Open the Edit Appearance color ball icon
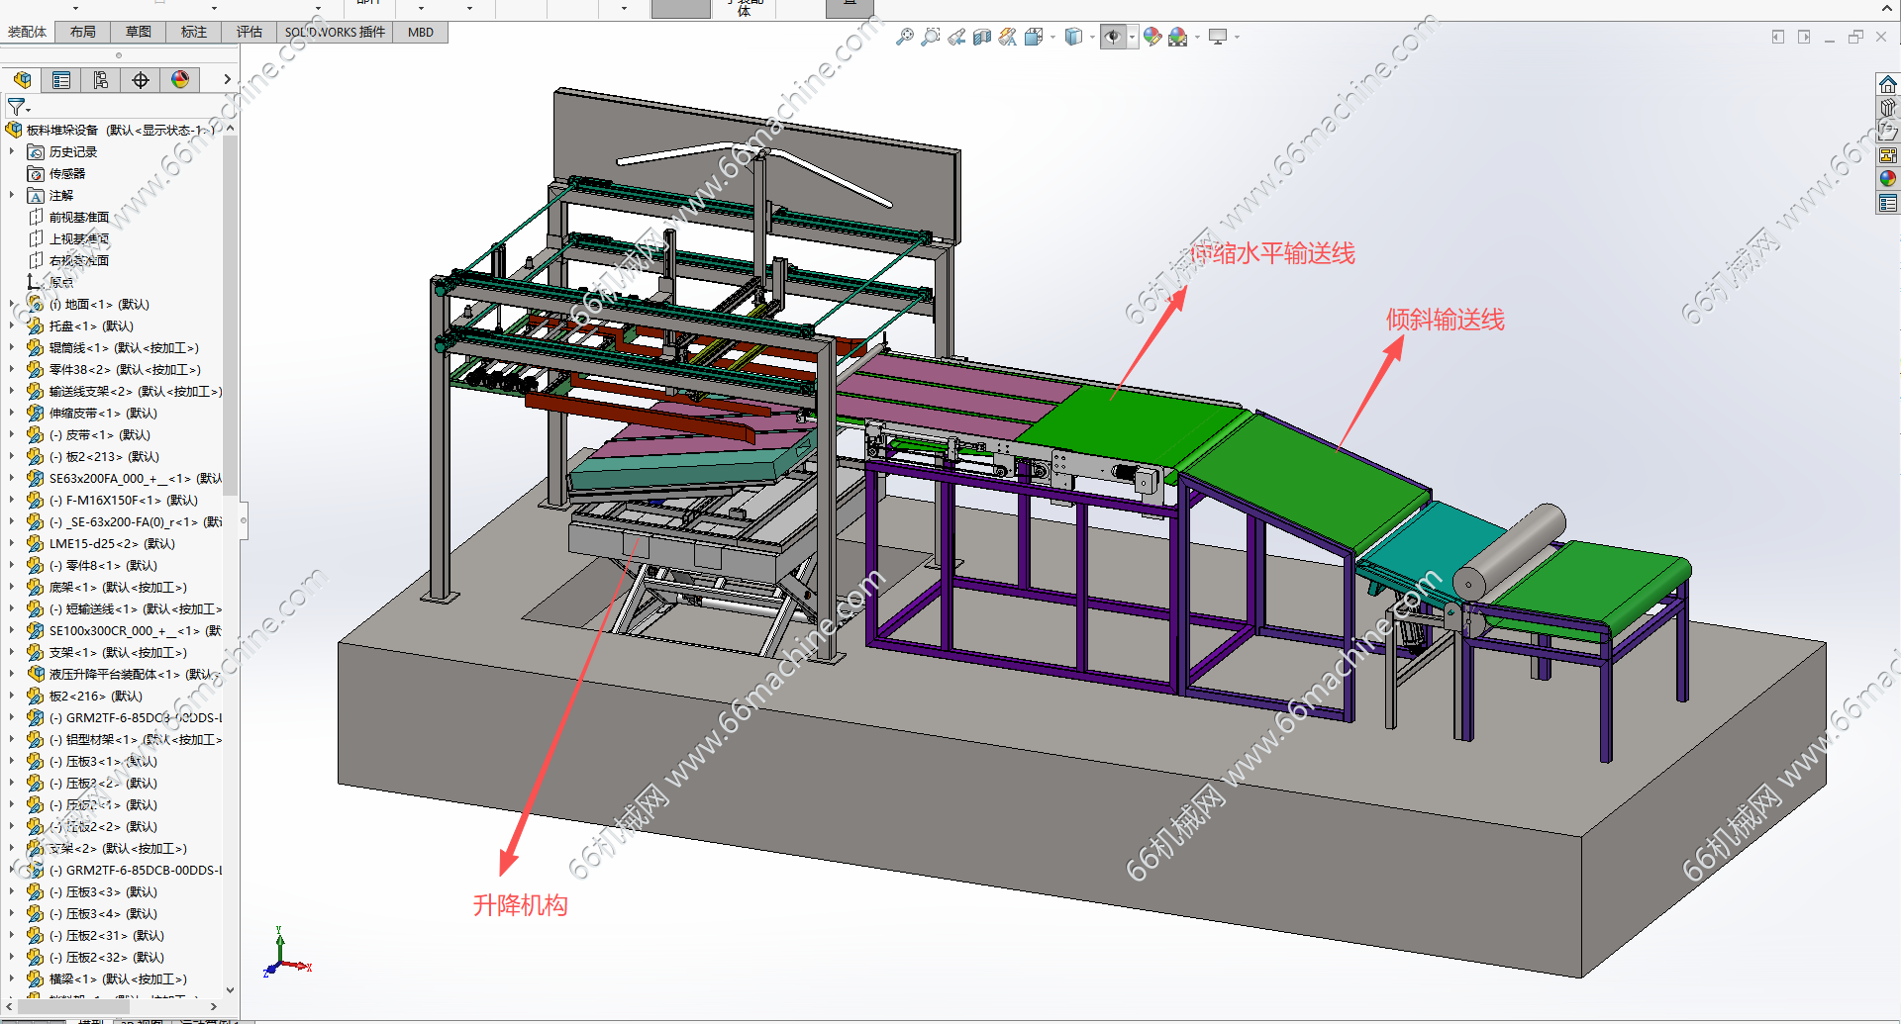Viewport: 1901px width, 1024px height. coord(1151,37)
